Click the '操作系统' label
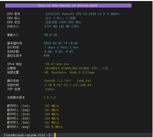This screenshot has width=153, height=138. pos(13,81)
